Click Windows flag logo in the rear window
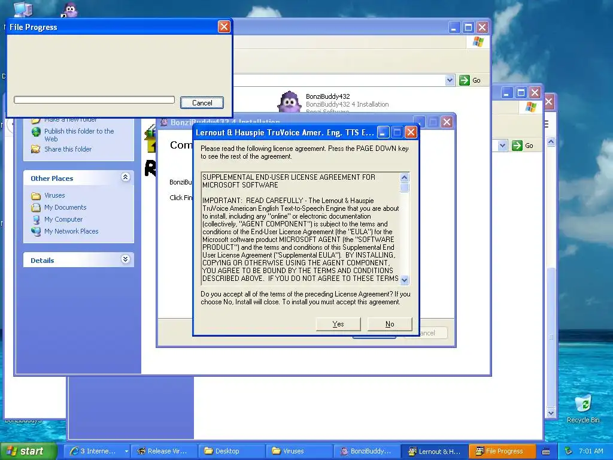This screenshot has height=460, width=613. click(531, 107)
